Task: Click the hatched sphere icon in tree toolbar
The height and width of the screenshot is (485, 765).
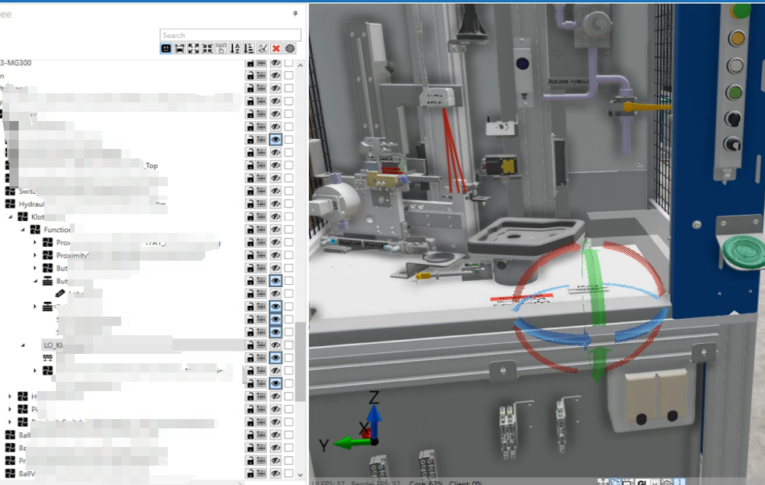Action: [290, 48]
